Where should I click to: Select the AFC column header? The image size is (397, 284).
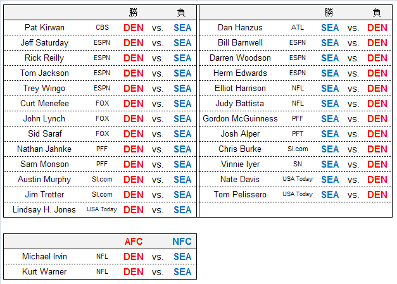134,241
